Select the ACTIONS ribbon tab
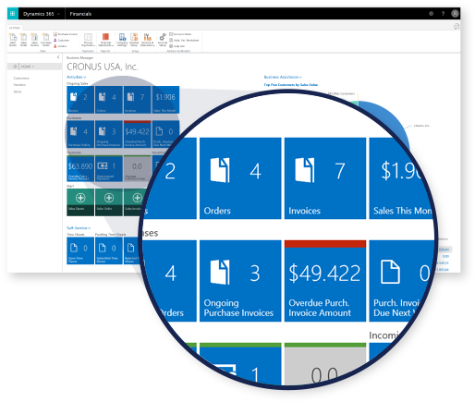 pos(15,28)
